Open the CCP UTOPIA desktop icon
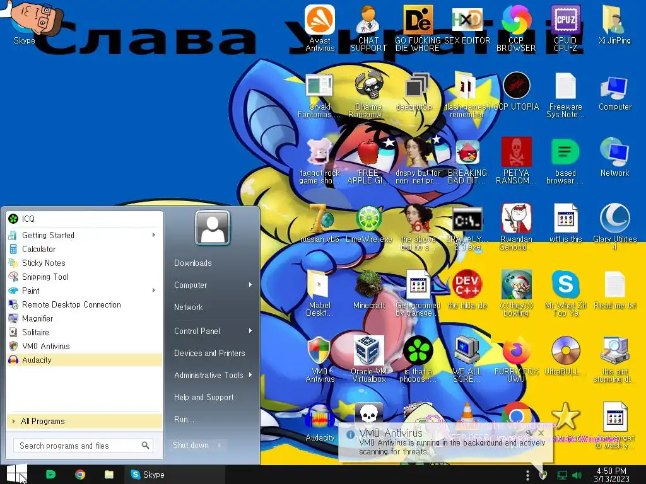Screen dimensions: 646x484 coord(516,91)
